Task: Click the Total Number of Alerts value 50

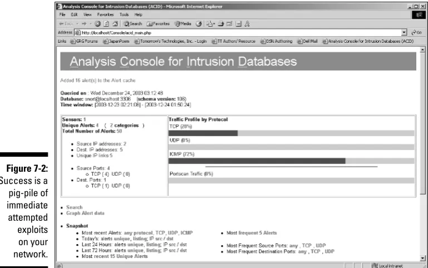Action: tap(119, 131)
